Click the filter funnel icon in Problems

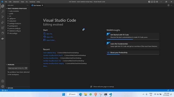[26, 68]
